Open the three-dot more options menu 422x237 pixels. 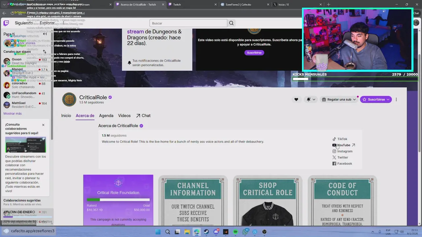pos(396,99)
